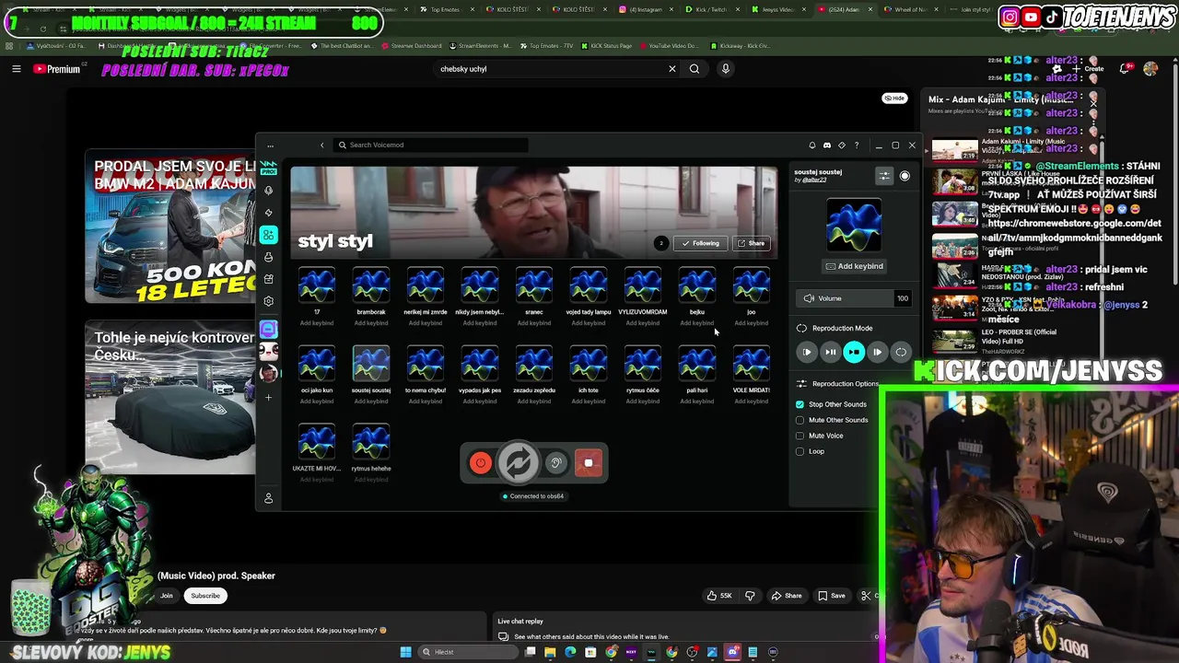This screenshot has height=663, width=1179.
Task: Open Voicemod notifications bell
Action: point(812,145)
